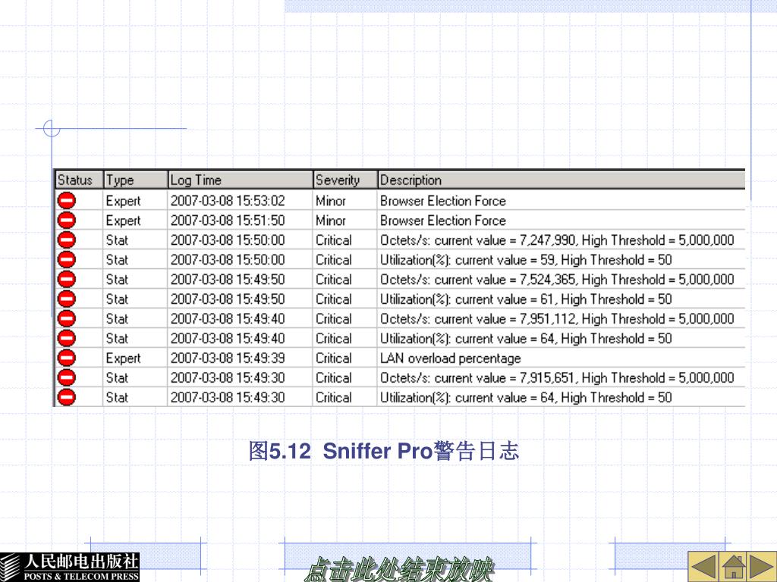
Task: Select the Octets/s 7,915,651 description
Action: point(557,377)
